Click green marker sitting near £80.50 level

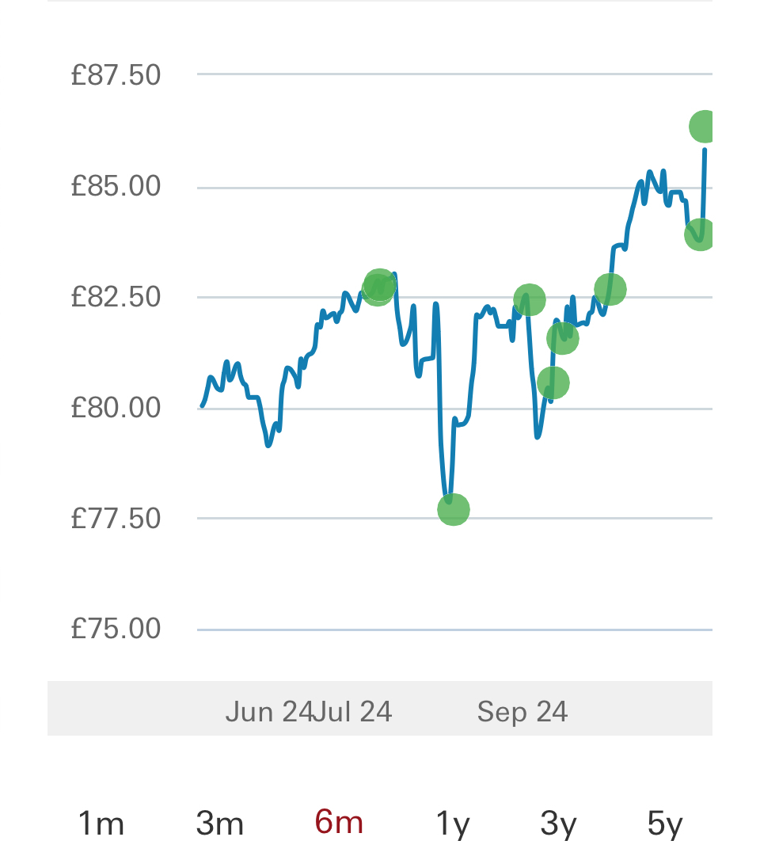pyautogui.click(x=553, y=382)
